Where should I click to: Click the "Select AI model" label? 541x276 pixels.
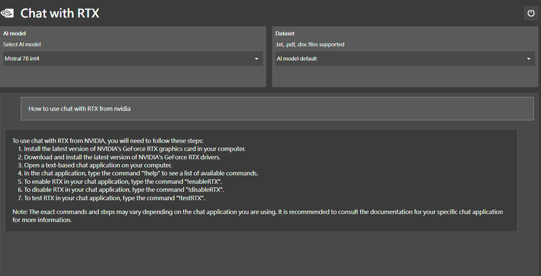point(22,44)
